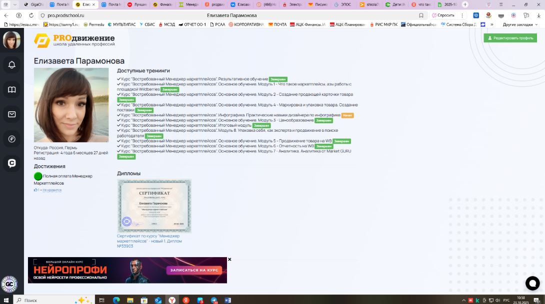Close the Нейропрофи ad banner
545x304 pixels.
[x=229, y=260]
